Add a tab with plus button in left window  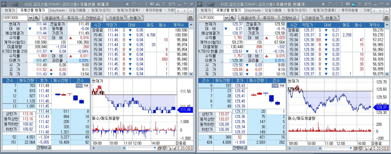coord(190,11)
